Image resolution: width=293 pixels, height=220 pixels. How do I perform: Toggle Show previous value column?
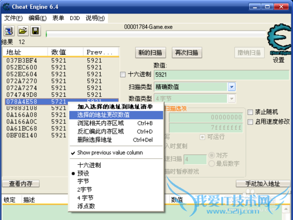[116, 153]
